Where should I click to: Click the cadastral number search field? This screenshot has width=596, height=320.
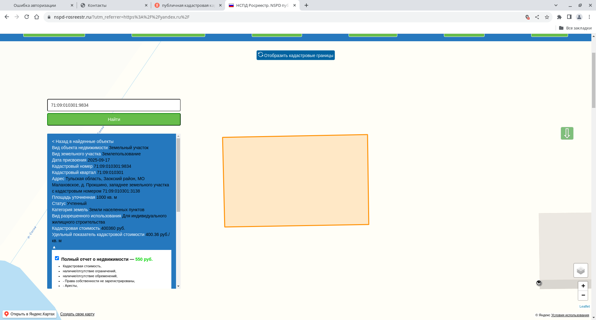coord(114,105)
